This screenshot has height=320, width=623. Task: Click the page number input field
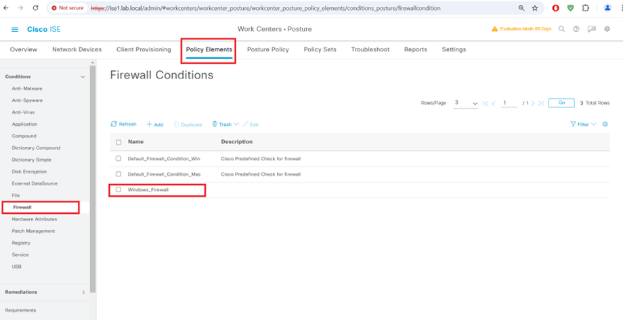click(x=509, y=103)
